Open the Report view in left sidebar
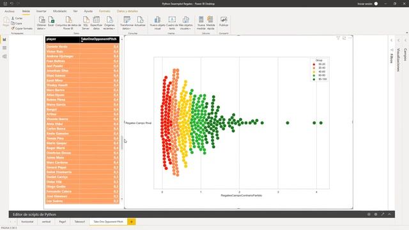The width and height of the screenshot is (409, 230). [4, 40]
